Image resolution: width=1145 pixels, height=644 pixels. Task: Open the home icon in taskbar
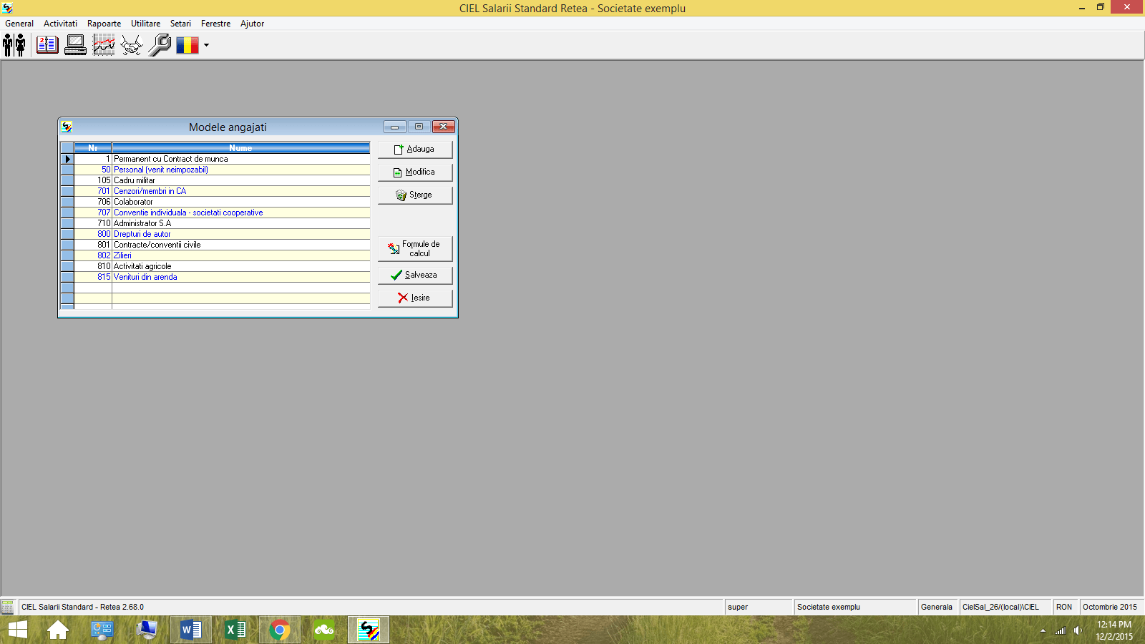click(x=58, y=630)
